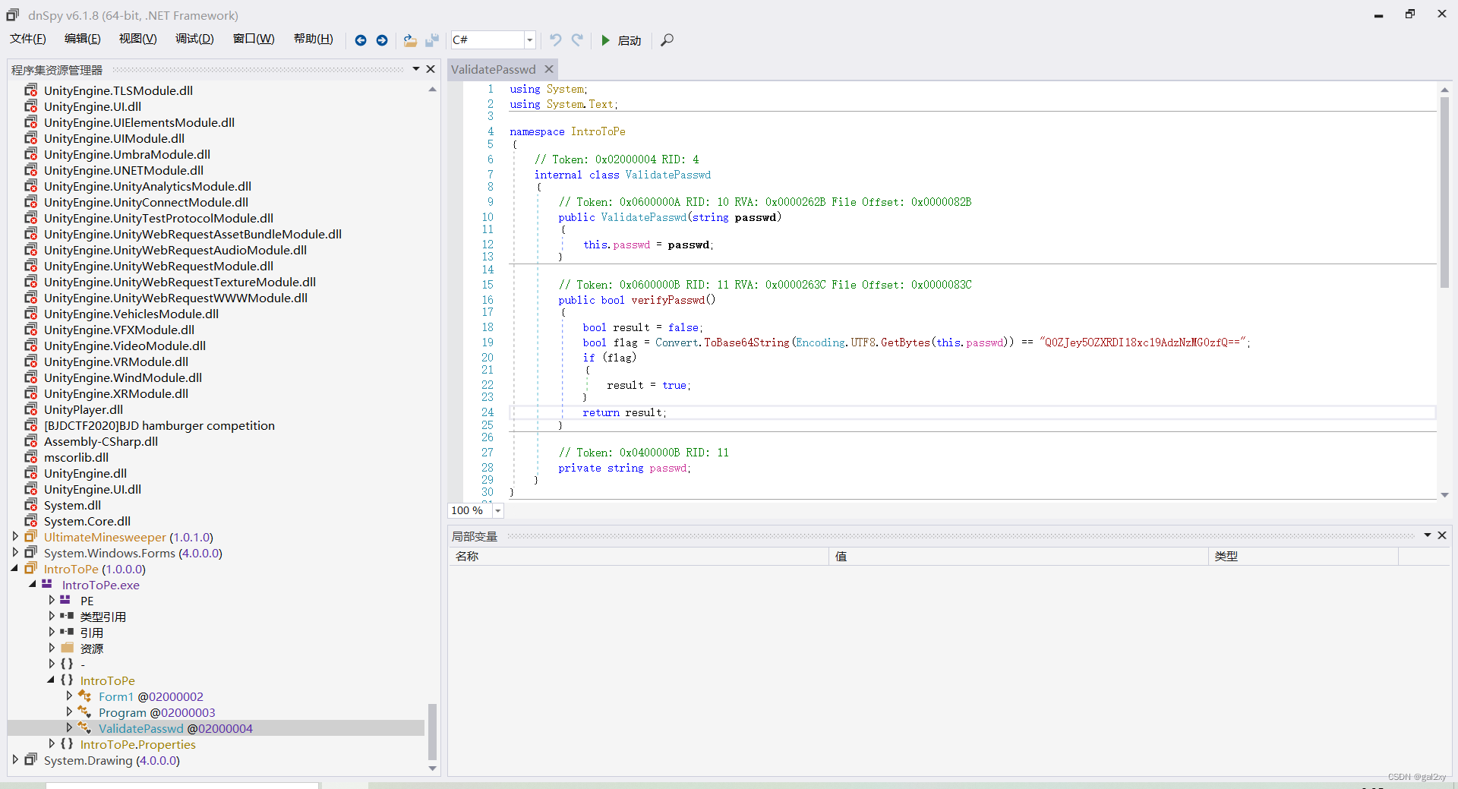Screen dimensions: 1458x789
Task: Click the 名称 column header
Action: tap(638, 556)
